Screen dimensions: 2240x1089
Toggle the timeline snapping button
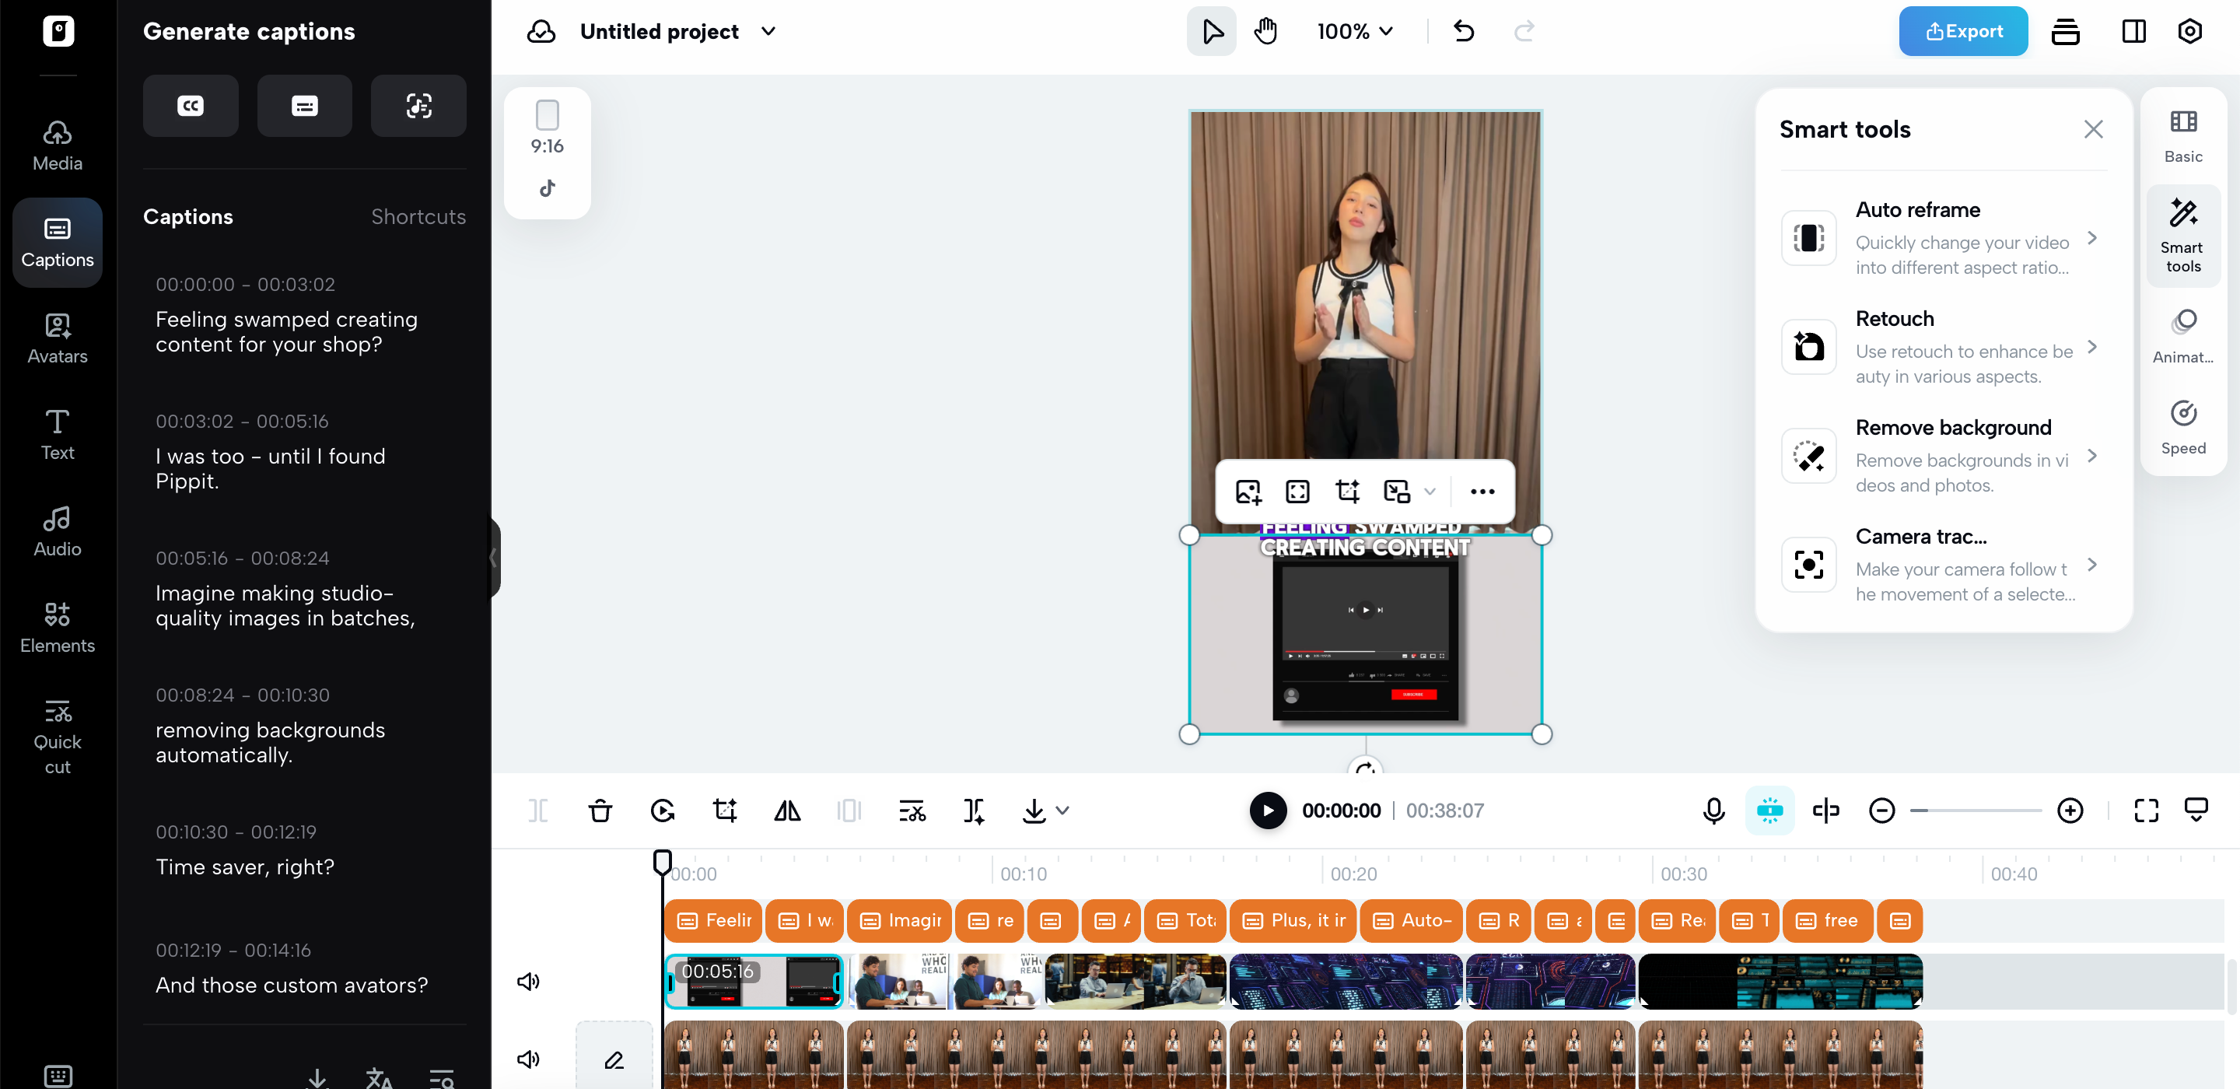tap(1769, 811)
